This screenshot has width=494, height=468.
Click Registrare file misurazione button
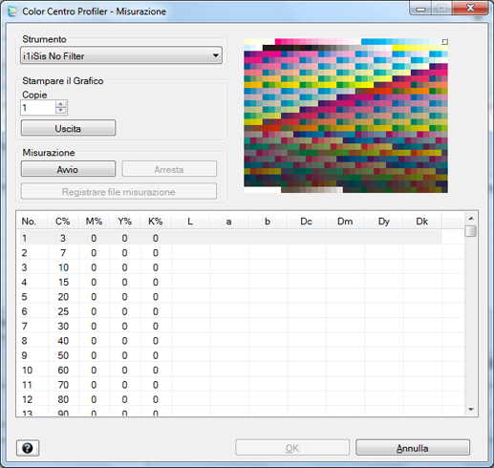coord(118,192)
